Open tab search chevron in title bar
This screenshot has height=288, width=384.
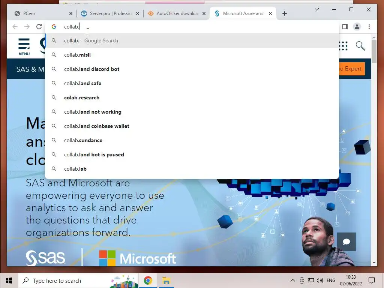pos(316,9)
